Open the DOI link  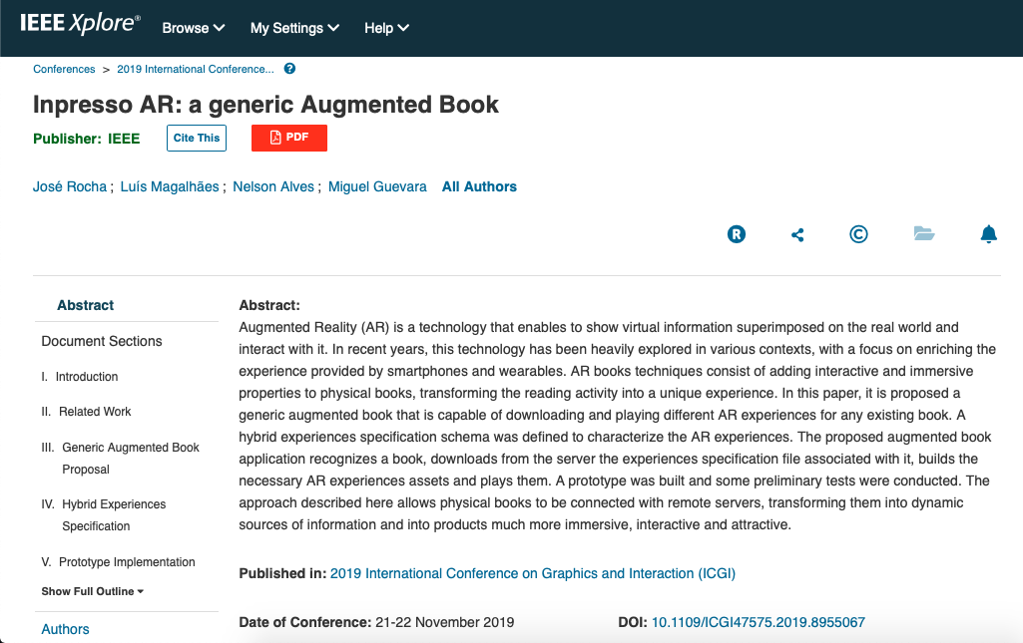click(759, 622)
